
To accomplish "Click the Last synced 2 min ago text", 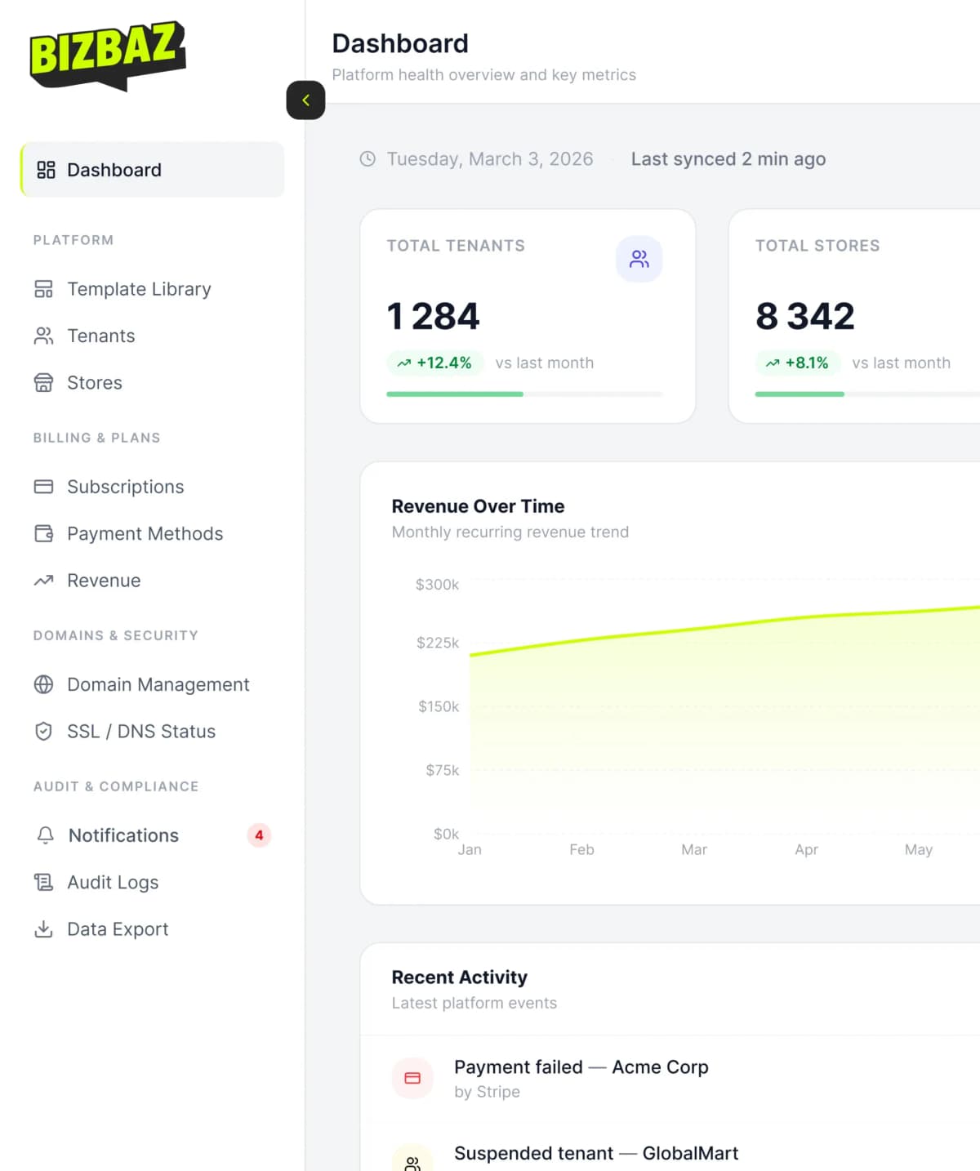I will (728, 159).
